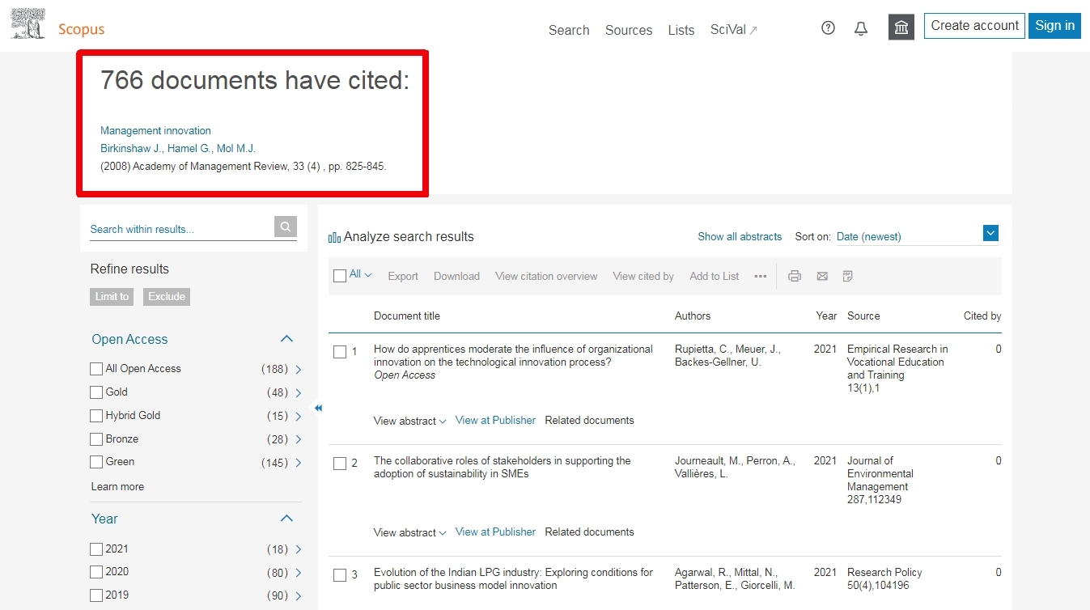
Task: Tick the Green checkbox
Action: point(96,462)
